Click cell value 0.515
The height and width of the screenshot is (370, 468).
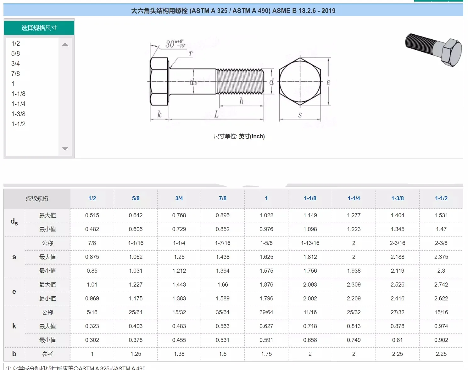(x=92, y=215)
